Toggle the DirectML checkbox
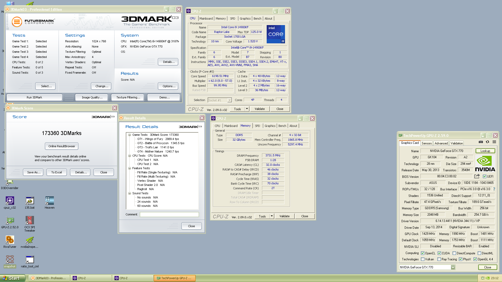This screenshot has height=282, width=502. 480,253
